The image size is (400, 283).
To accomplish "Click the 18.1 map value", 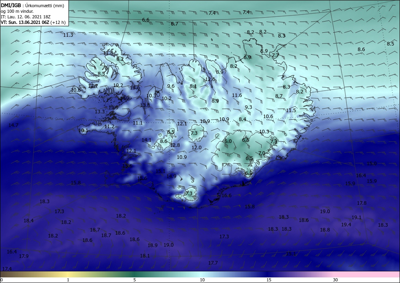I will [x=145, y=255].
